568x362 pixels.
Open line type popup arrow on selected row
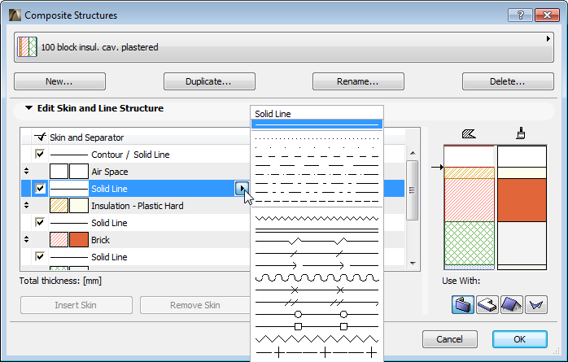click(242, 188)
